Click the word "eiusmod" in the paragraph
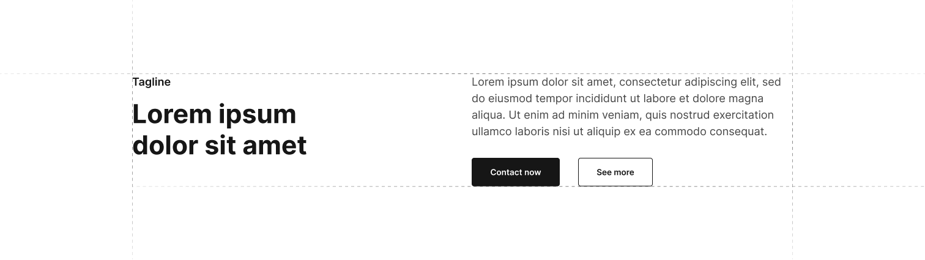The height and width of the screenshot is (260, 925). tap(510, 98)
